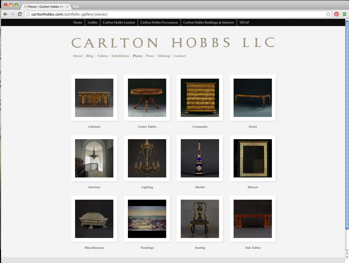The width and height of the screenshot is (349, 263).
Task: Click the Lighting caption text
Action: 147,187
